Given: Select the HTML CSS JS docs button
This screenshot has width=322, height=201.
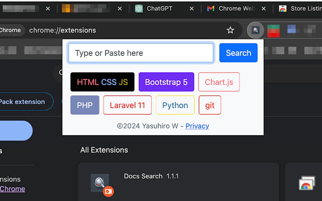Looking at the screenshot, I should [102, 82].
